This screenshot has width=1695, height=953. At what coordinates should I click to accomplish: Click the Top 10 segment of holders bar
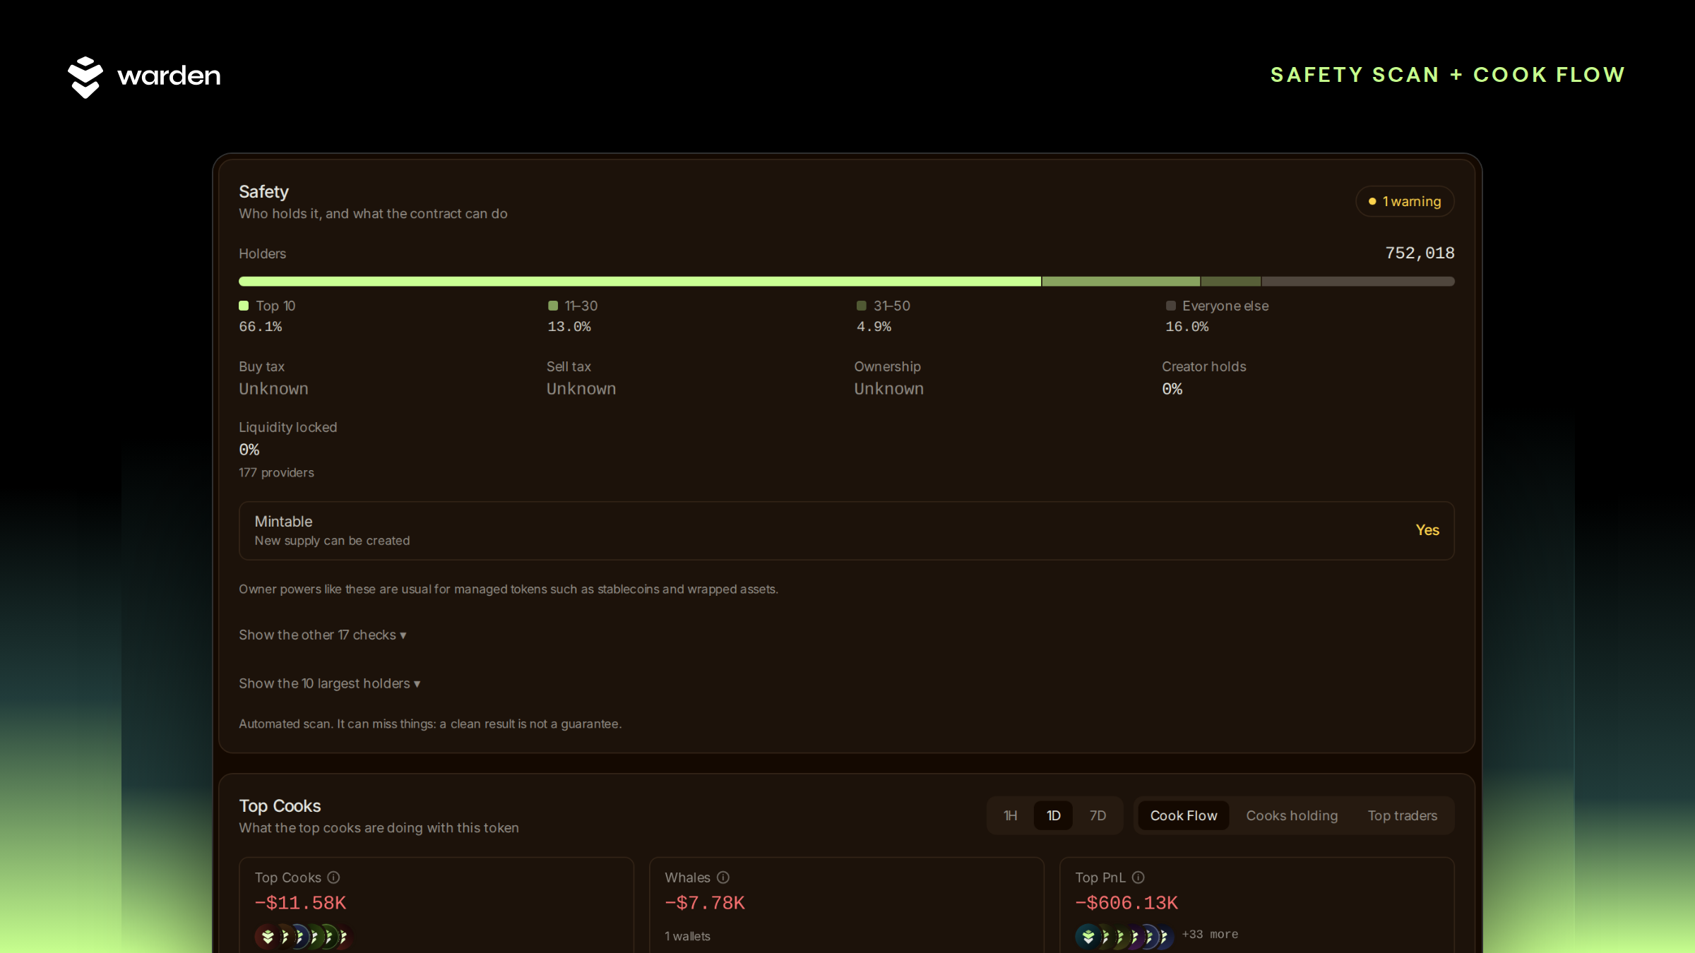click(640, 281)
